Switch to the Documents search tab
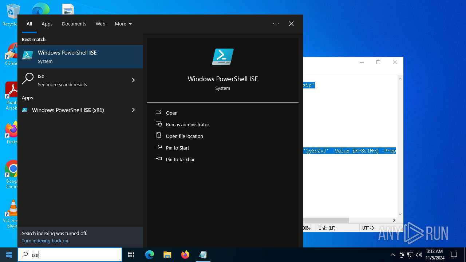Viewport: 466px width, 262px height. pyautogui.click(x=74, y=24)
